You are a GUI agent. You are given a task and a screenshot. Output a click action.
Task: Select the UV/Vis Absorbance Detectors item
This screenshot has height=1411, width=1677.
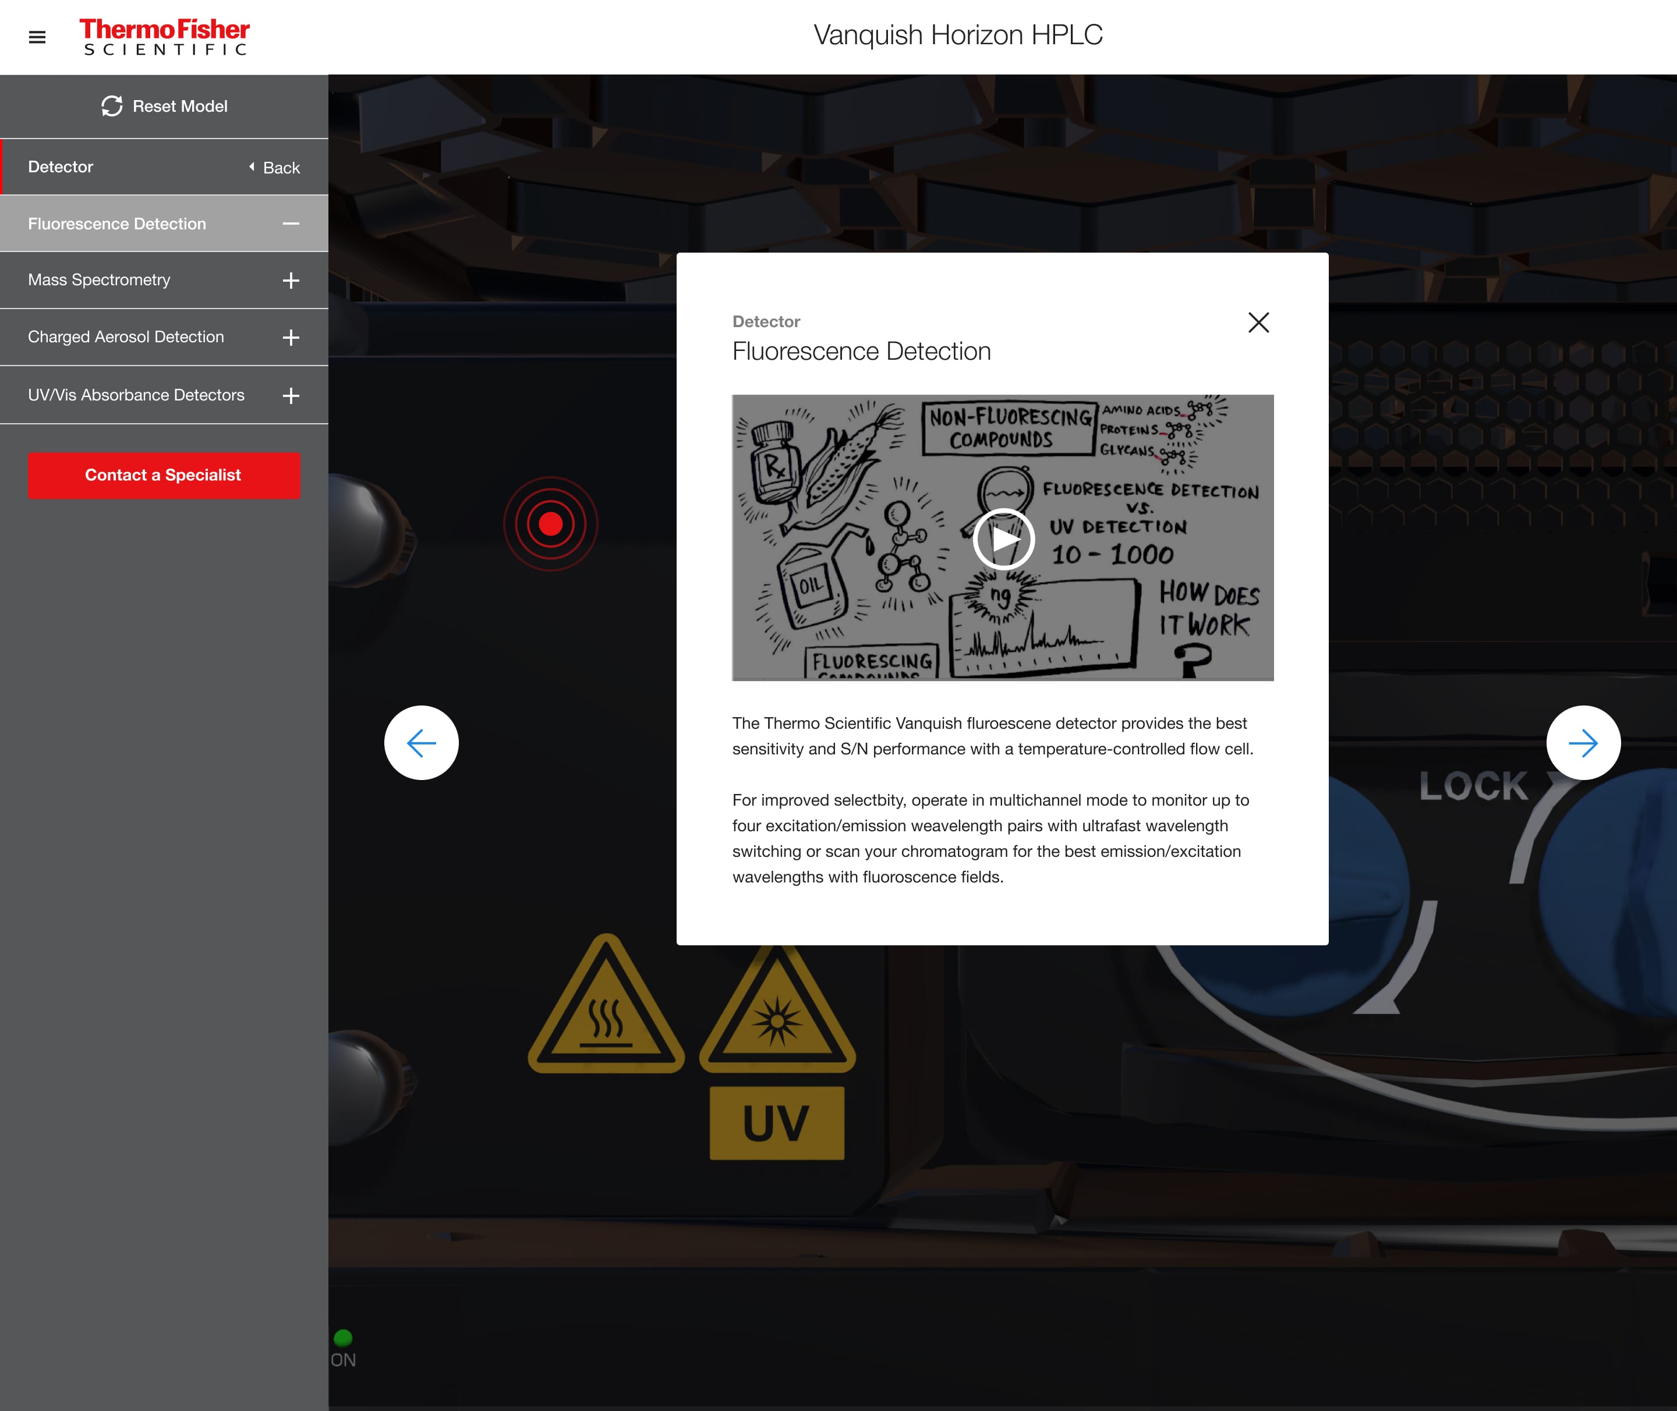pyautogui.click(x=164, y=395)
